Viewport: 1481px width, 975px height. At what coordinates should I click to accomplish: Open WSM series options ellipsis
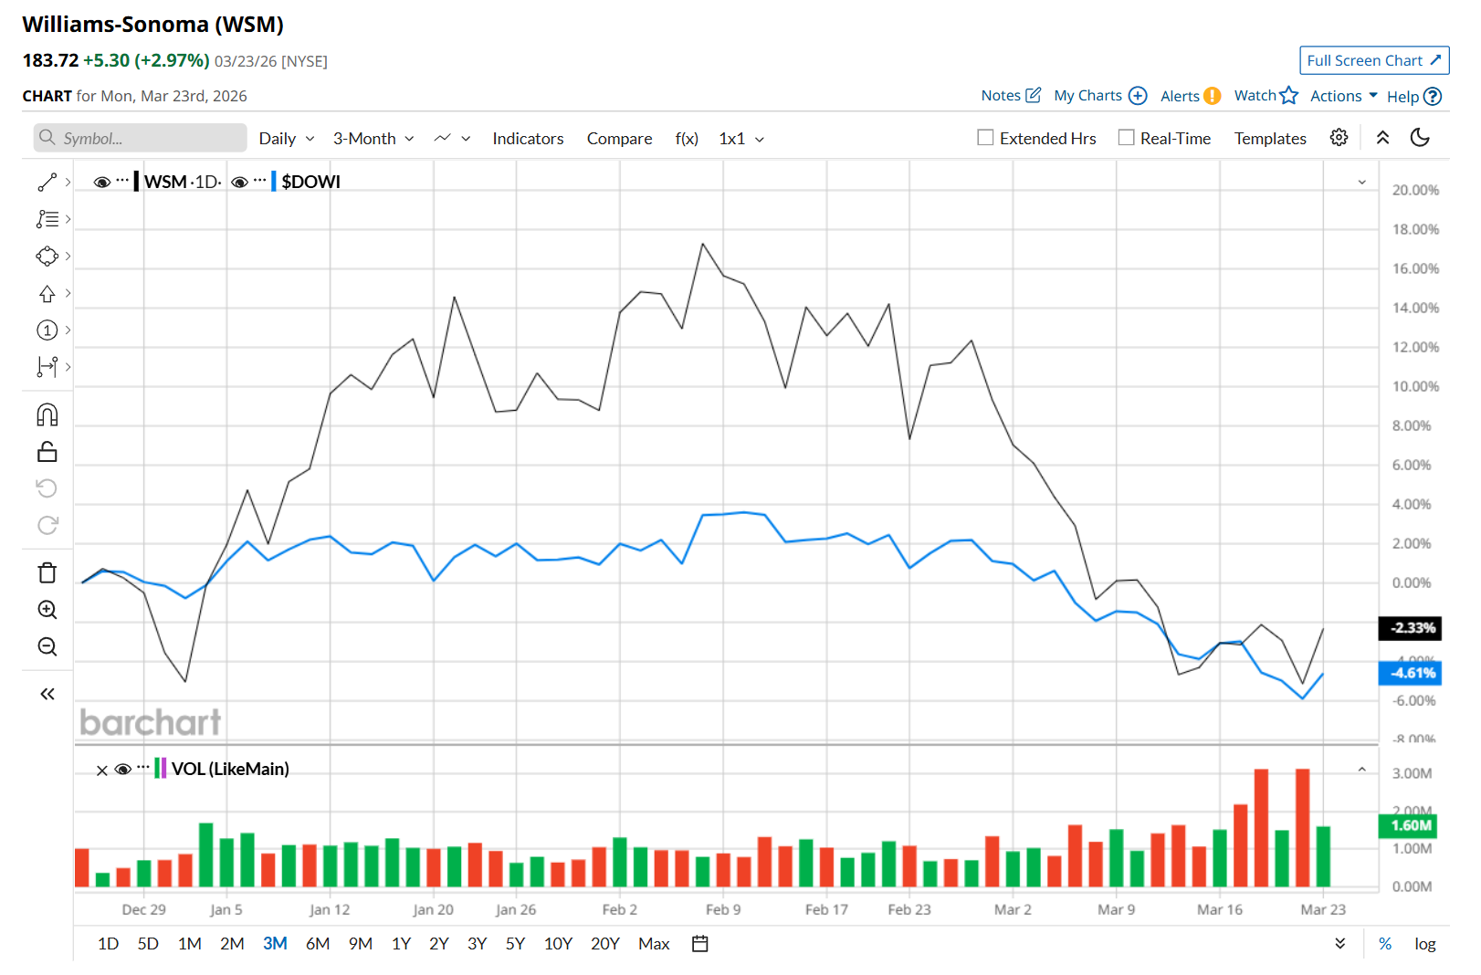point(122,180)
